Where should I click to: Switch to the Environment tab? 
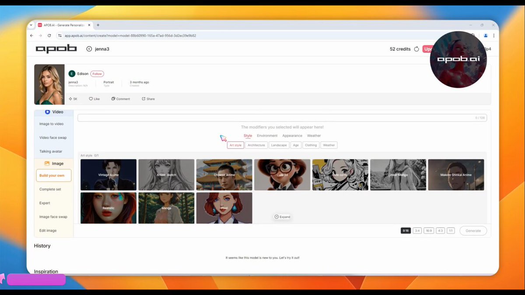coord(267,135)
